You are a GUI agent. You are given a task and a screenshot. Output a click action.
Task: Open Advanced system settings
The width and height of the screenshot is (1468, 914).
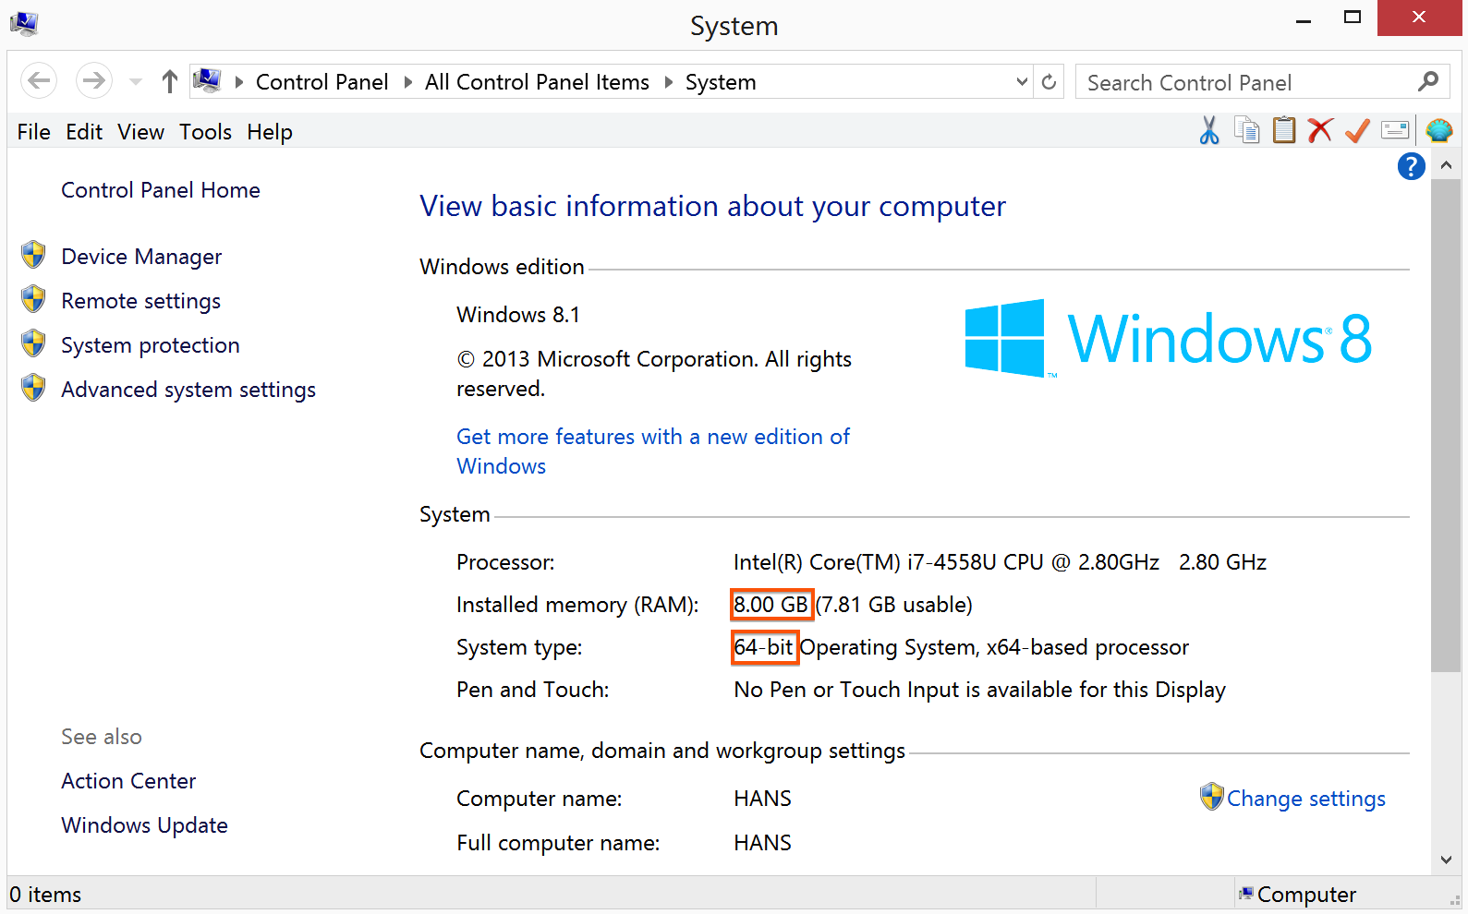click(188, 390)
